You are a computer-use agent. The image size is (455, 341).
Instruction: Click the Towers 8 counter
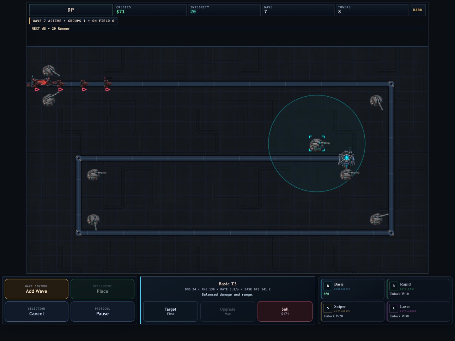(x=372, y=10)
